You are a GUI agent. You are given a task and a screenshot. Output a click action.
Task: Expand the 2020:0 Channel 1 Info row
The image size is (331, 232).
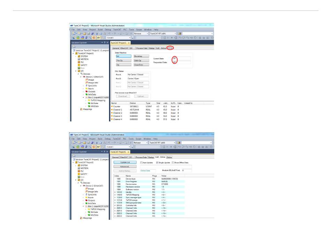tap(115, 208)
